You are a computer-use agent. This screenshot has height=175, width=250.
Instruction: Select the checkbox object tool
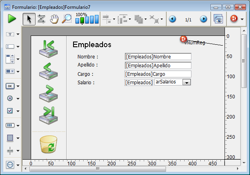(x=10, y=110)
